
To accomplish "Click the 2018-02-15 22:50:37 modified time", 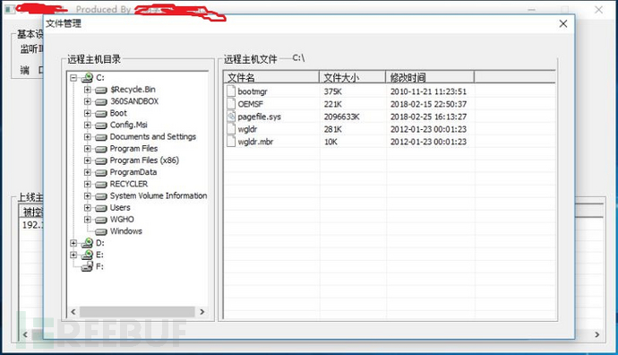I will click(428, 104).
